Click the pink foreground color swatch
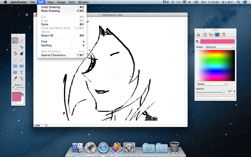Image resolution: width=251 pixels, height=157 pixels. 16,97
